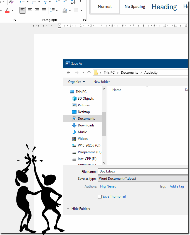
Task: Click the navigation pane scroll down arrow
Action: pyautogui.click(x=104, y=163)
